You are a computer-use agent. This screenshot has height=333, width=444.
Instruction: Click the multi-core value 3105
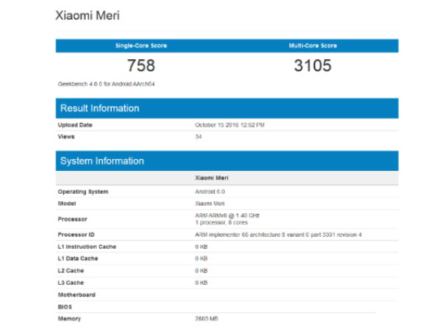312,65
